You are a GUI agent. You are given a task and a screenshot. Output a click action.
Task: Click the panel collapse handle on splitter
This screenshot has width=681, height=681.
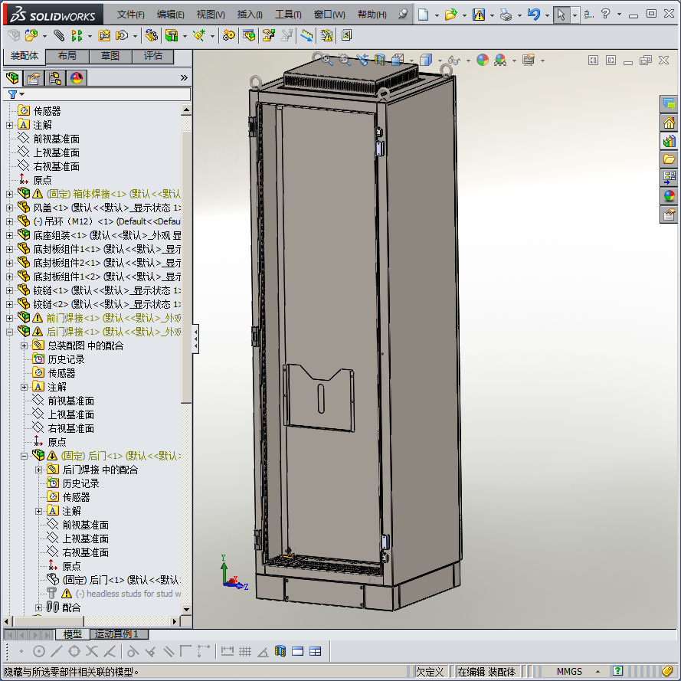point(195,339)
